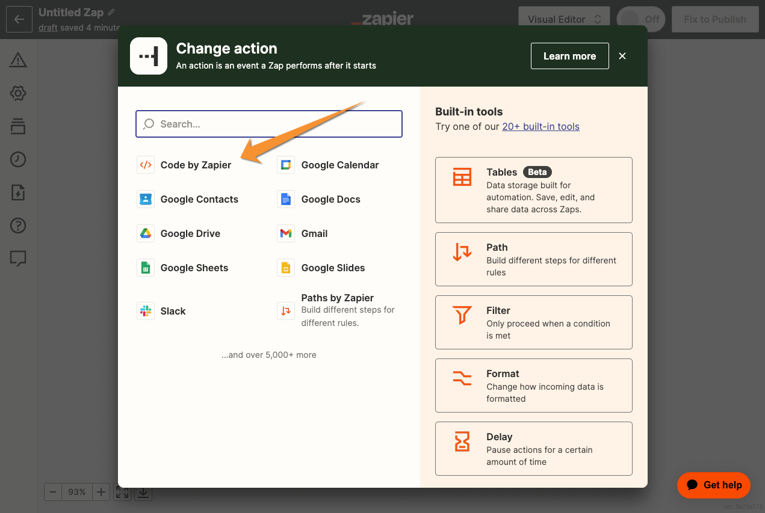Image resolution: width=765 pixels, height=513 pixels.
Task: Close the Change action dialog
Action: click(622, 56)
